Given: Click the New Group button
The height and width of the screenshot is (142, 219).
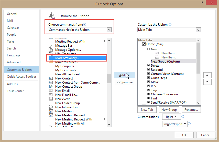Looking at the screenshot, I should click(169, 110).
